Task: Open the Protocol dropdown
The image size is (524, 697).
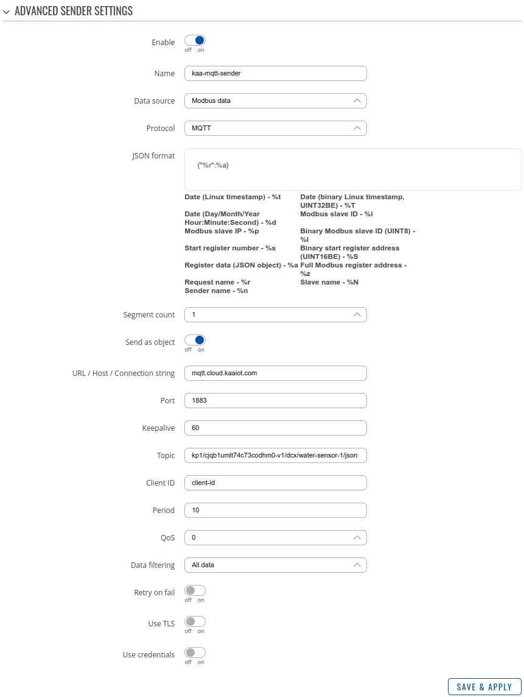Action: [275, 128]
